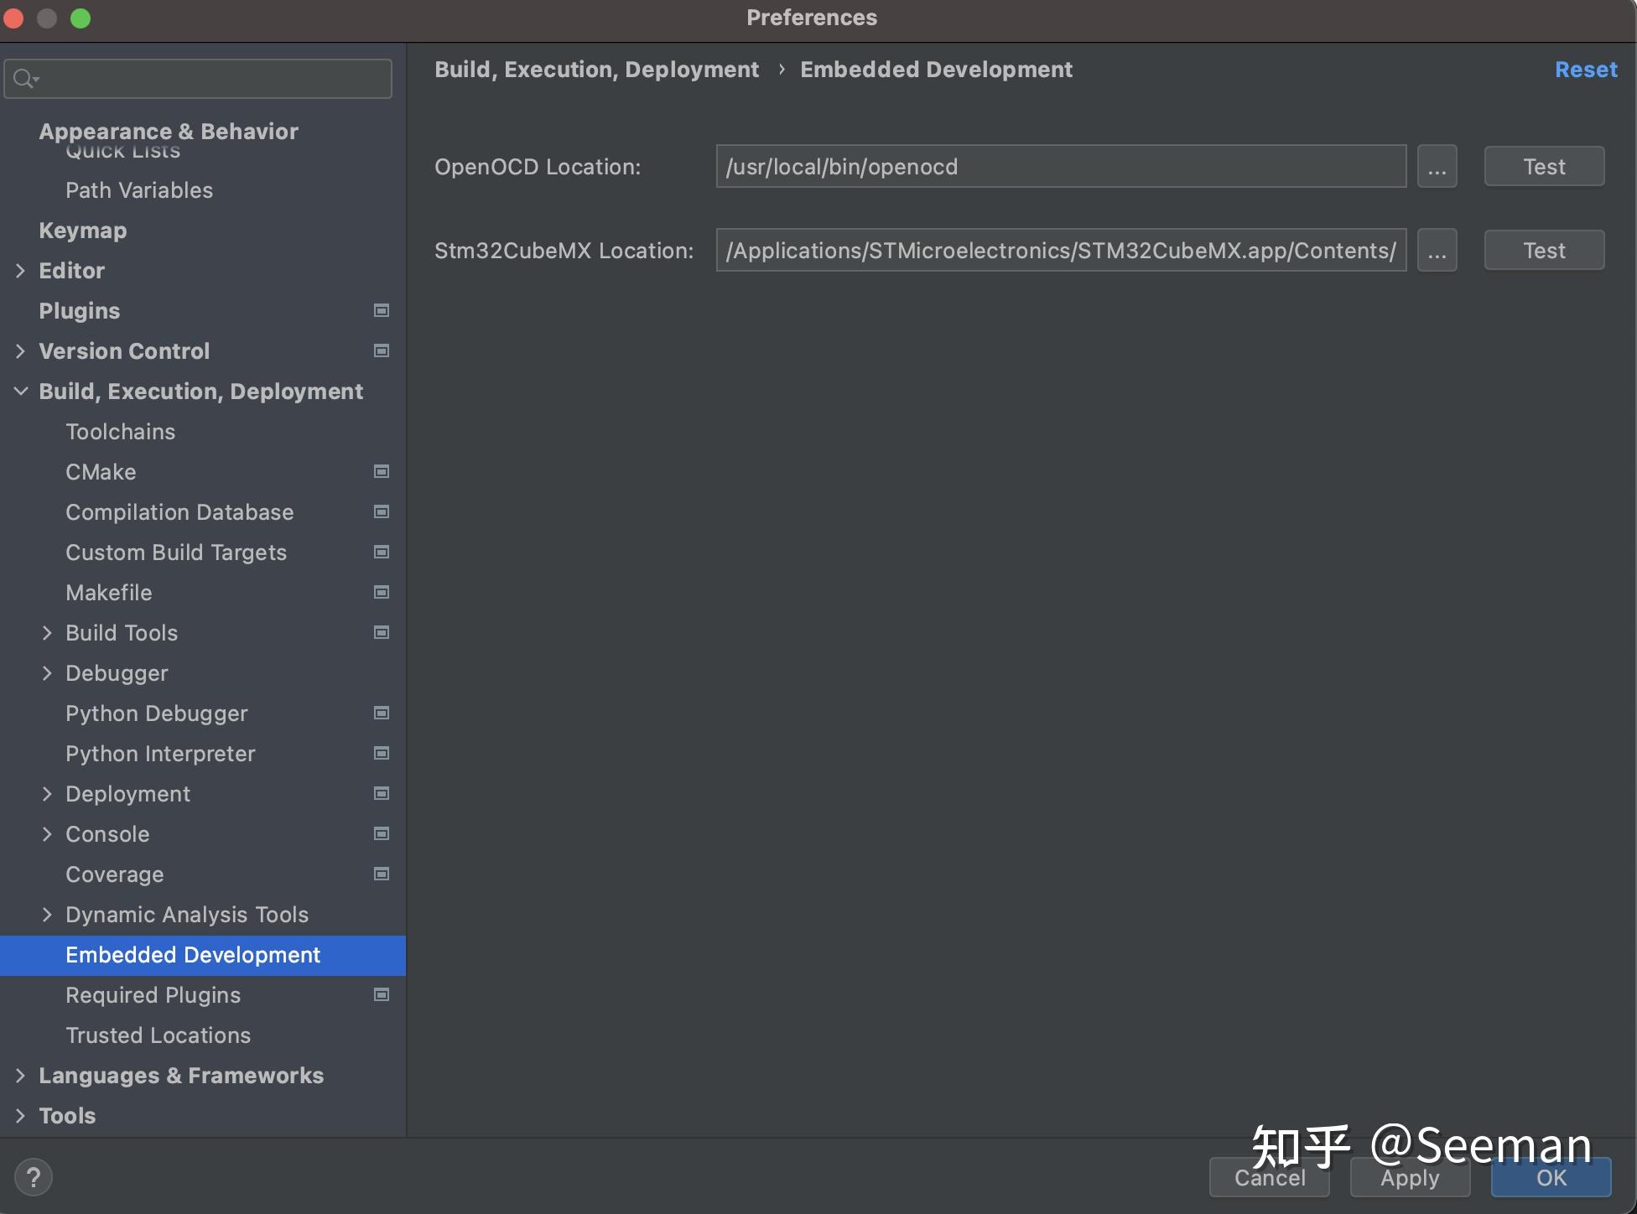
Task: Browse for OpenOCD location with ellipsis button
Action: 1437,167
